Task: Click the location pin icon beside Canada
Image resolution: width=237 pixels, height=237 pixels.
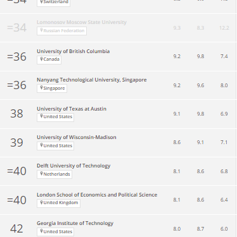Action: tap(41, 59)
